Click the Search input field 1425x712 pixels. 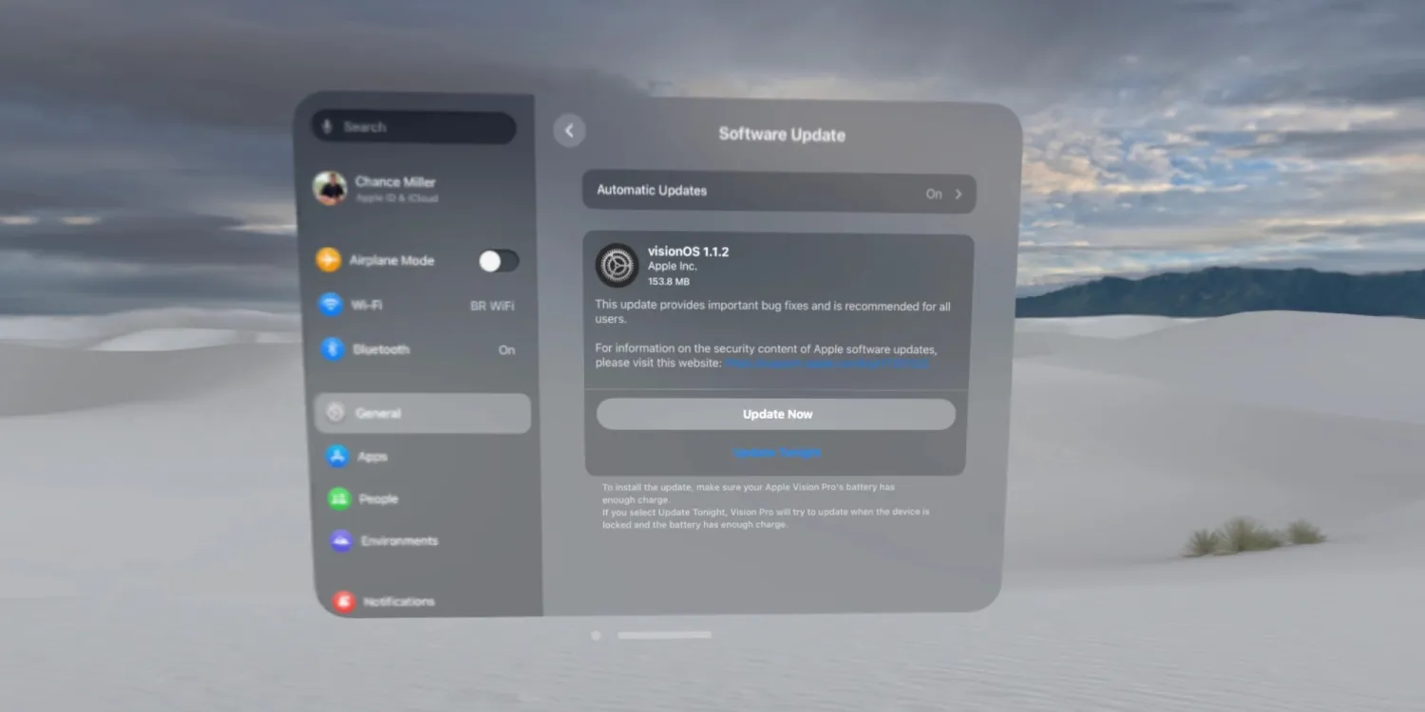[x=413, y=127]
